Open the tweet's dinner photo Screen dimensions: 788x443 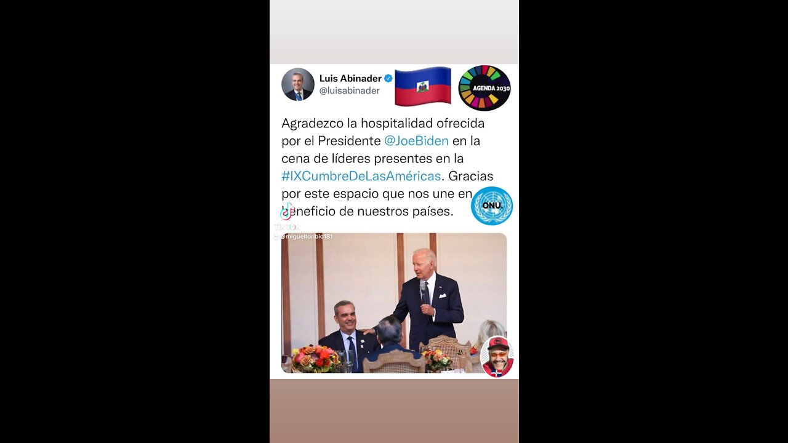point(394,303)
